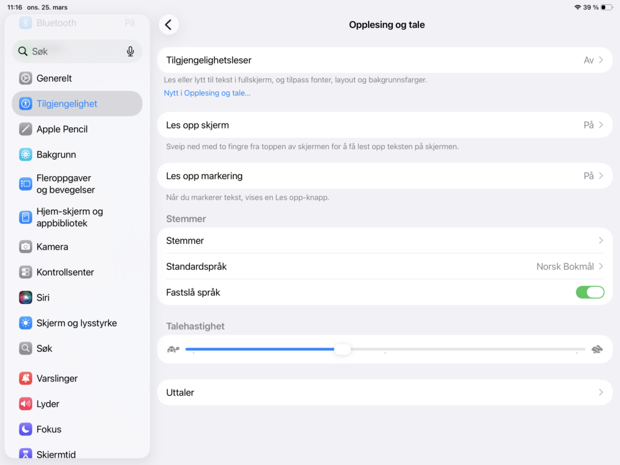Tap the date ons. 25. mars
The height and width of the screenshot is (465, 620).
coord(47,7)
